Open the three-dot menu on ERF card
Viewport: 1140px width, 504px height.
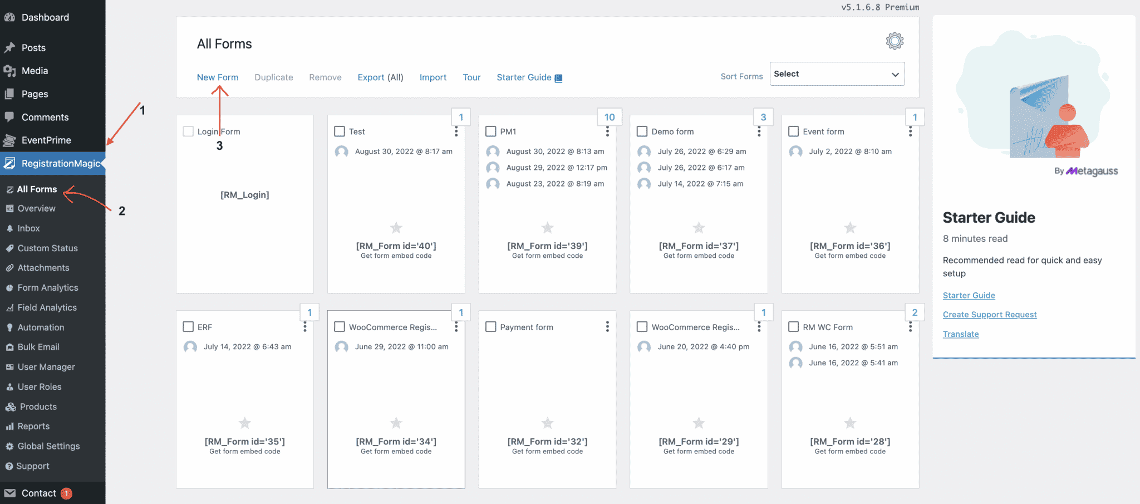[x=305, y=327]
